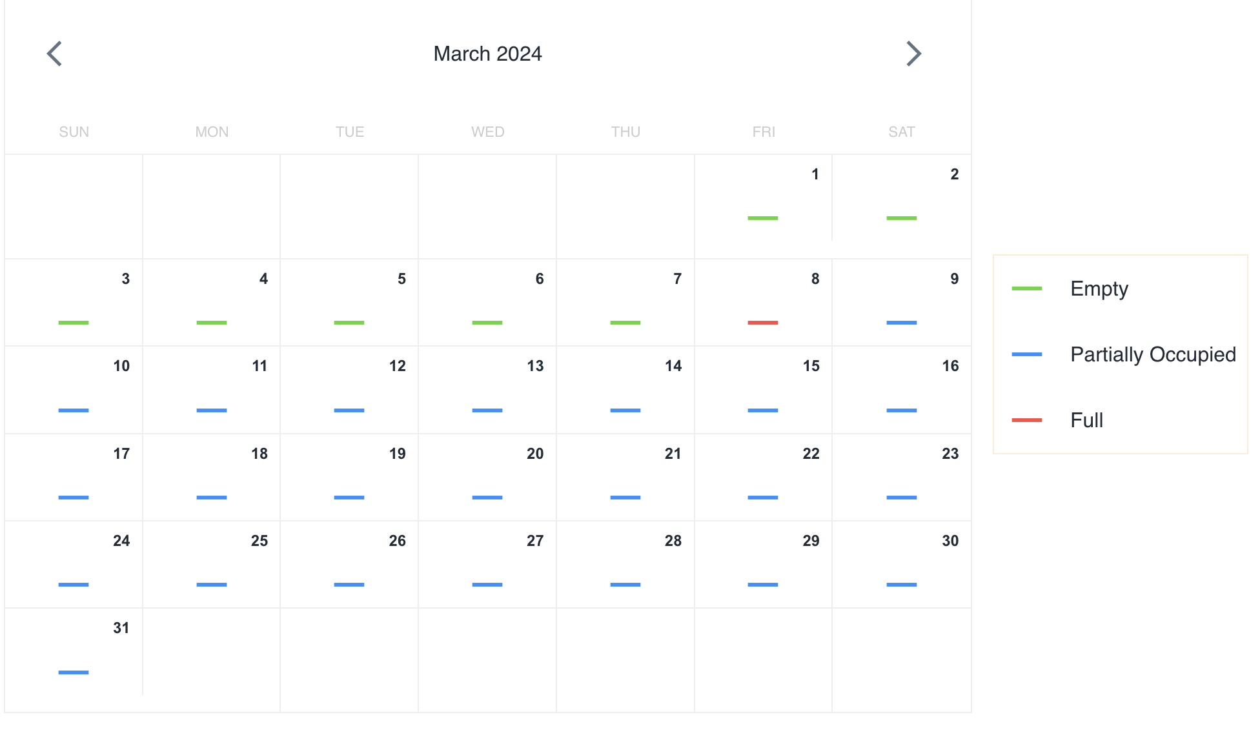Click the MON weekday header

click(212, 132)
